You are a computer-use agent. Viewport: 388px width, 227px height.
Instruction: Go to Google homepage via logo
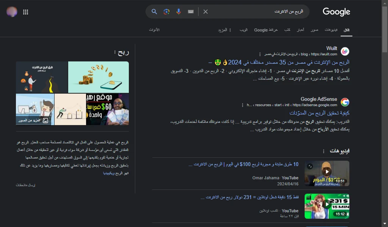(x=336, y=12)
